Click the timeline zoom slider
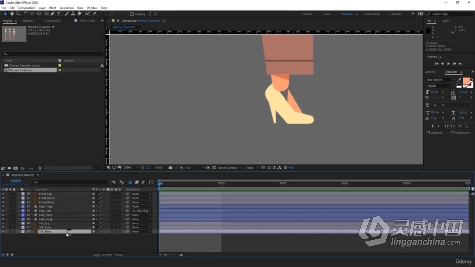 [x=170, y=255]
